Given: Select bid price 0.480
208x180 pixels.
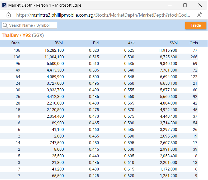Looking at the screenshot, I should pyautogui.click(x=94, y=103).
